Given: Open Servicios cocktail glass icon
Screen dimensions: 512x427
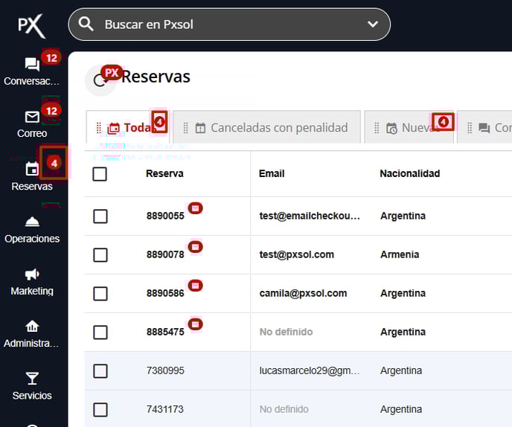Looking at the screenshot, I should click(32, 379).
